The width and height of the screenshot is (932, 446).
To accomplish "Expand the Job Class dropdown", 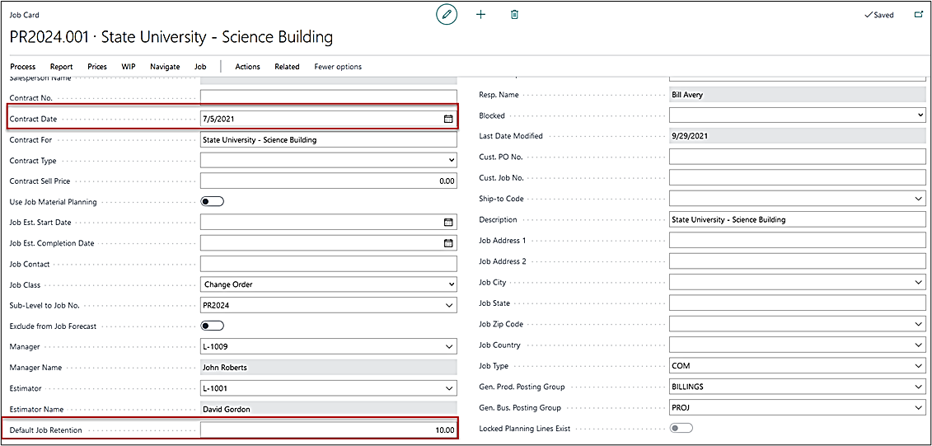I will tap(450, 284).
